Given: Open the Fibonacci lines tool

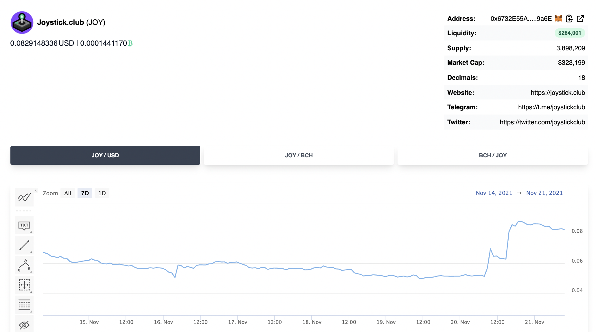Looking at the screenshot, I should (24, 305).
